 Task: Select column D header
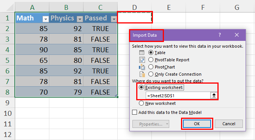point(134,8)
